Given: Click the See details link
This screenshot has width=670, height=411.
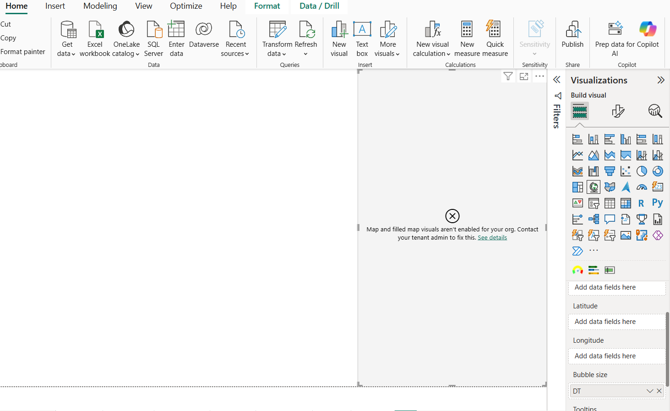Looking at the screenshot, I should coord(492,238).
